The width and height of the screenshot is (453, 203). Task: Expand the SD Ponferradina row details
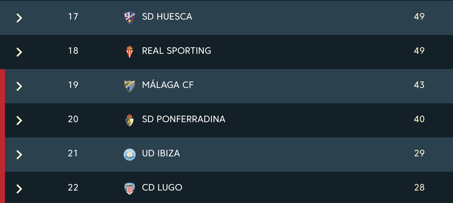19,120
